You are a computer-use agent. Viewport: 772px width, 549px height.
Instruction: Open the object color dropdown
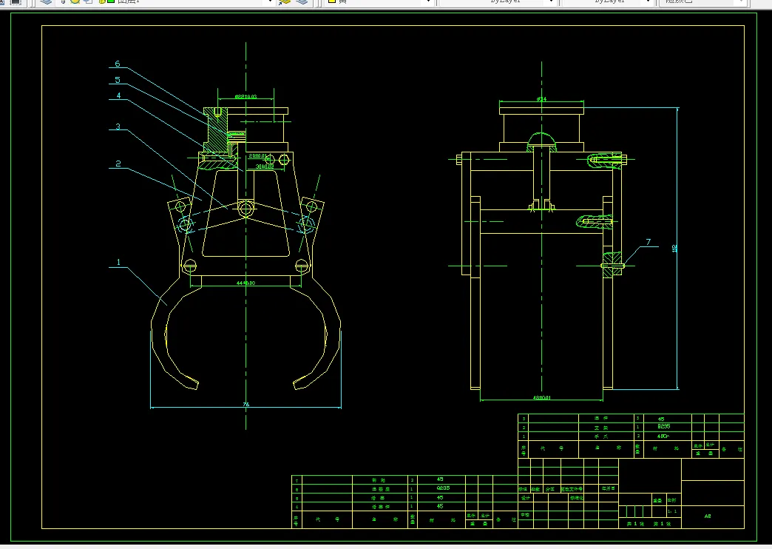[427, 2]
